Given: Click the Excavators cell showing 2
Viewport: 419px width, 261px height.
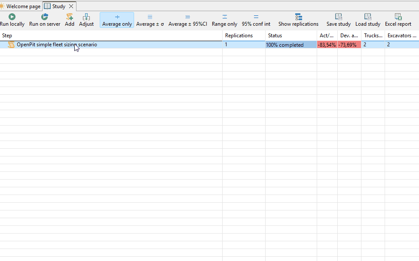Looking at the screenshot, I should pos(402,45).
